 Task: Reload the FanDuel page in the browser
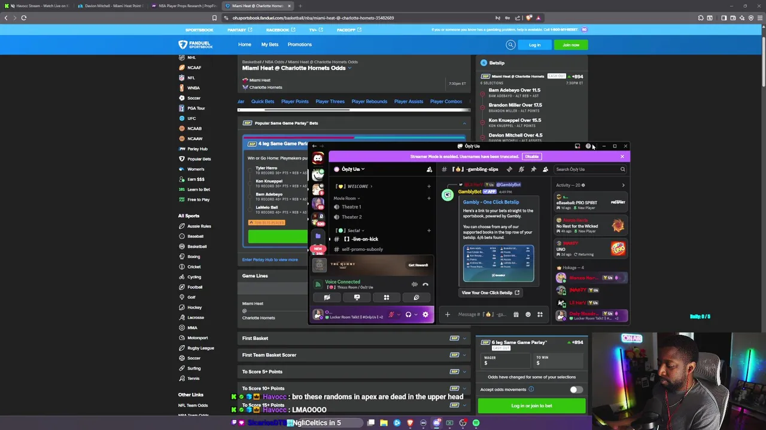click(x=24, y=18)
